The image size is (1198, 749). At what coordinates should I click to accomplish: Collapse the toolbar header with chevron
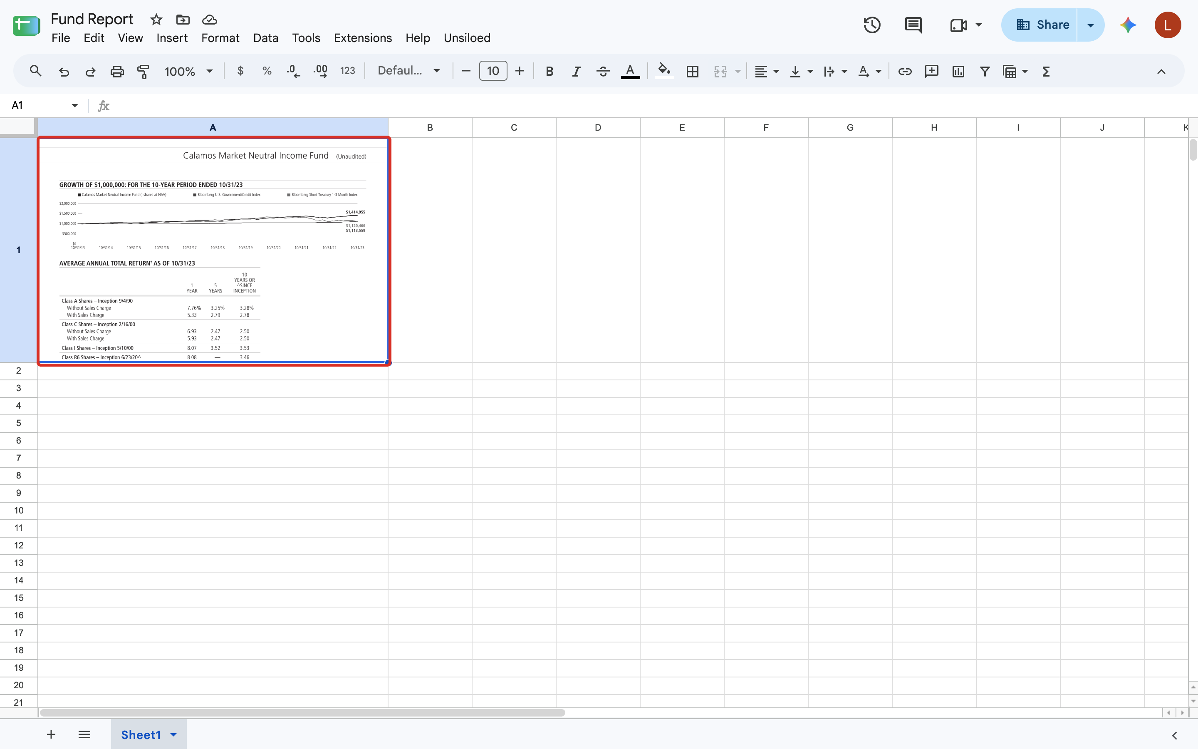[1161, 71]
